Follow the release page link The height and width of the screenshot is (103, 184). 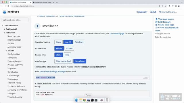117,33
